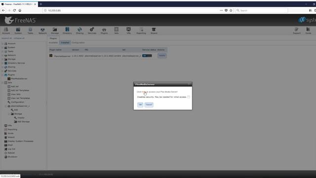Select Reboot in the sidebar tree

11,153
